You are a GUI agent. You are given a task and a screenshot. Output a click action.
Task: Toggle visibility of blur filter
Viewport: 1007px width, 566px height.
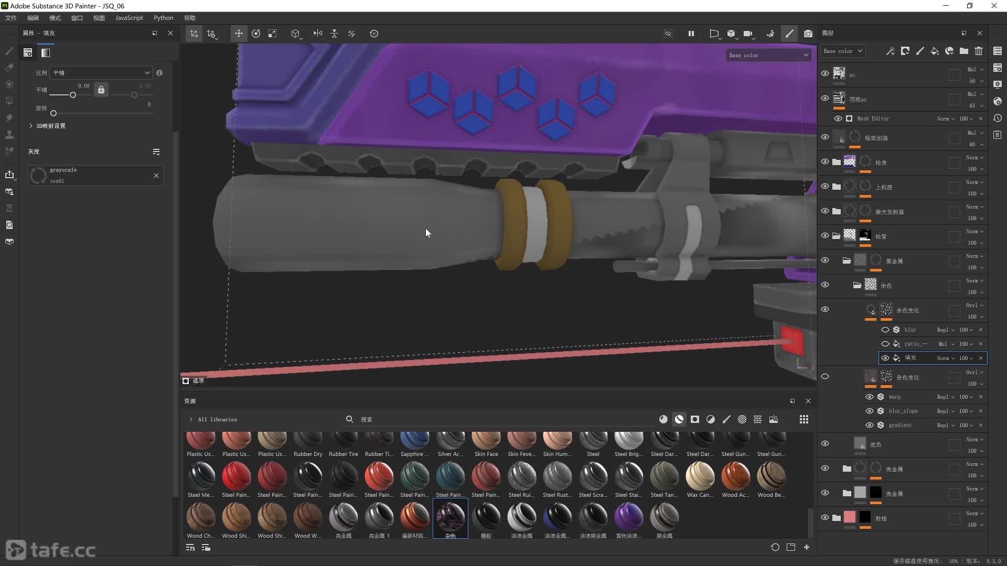click(885, 330)
